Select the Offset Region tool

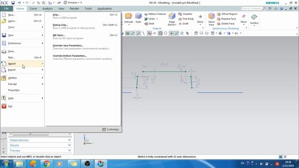(227, 14)
